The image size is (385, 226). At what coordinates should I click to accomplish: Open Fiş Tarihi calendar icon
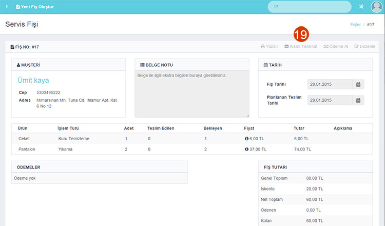pos(358,84)
